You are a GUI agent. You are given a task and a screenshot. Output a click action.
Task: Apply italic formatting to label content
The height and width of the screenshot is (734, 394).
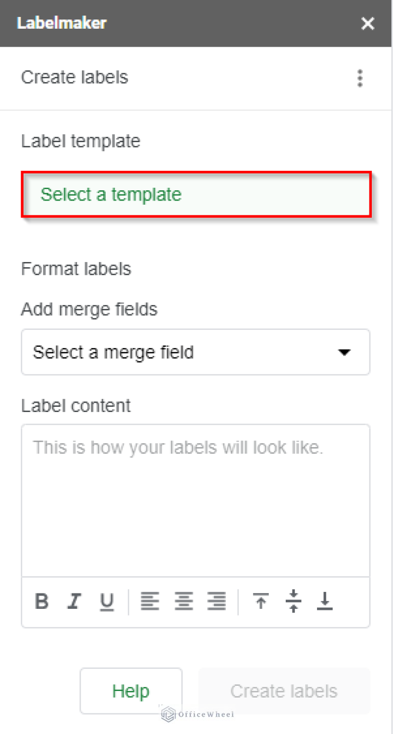point(75,601)
